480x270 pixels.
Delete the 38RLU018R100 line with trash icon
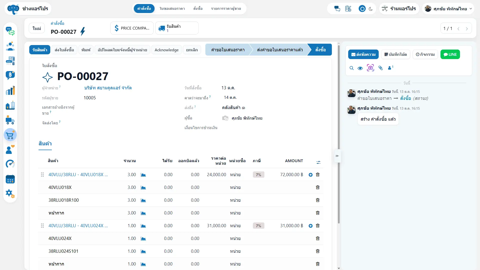point(318,200)
